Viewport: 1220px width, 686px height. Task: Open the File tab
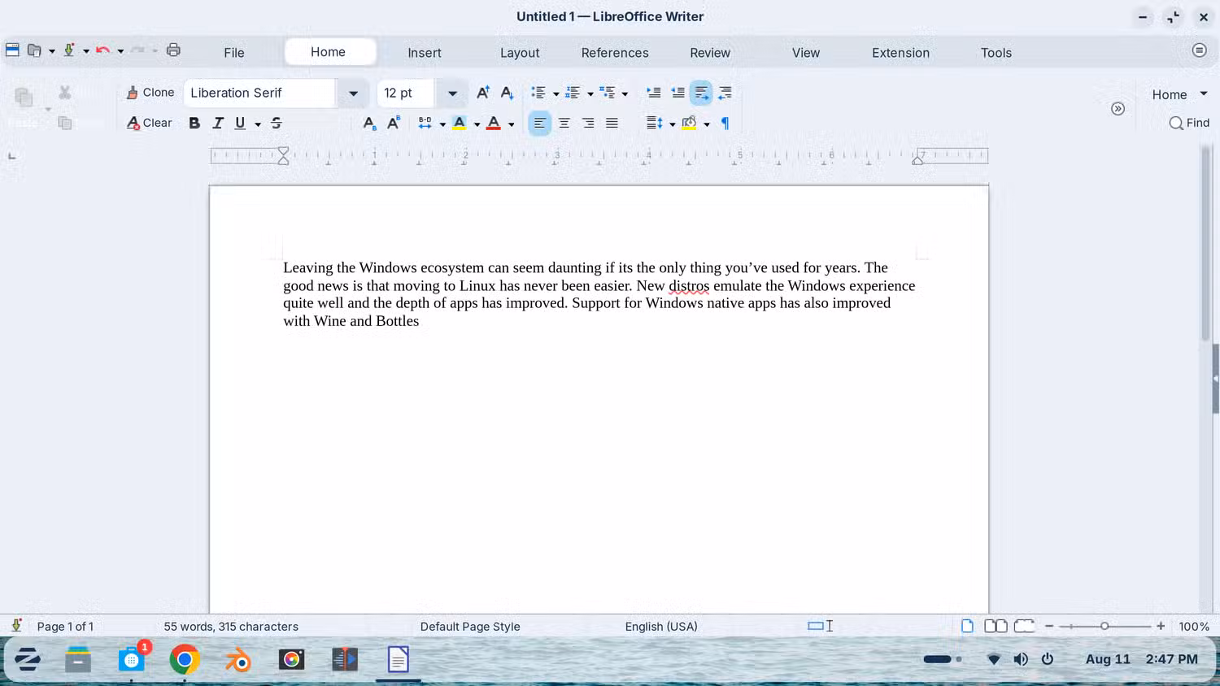(234, 52)
